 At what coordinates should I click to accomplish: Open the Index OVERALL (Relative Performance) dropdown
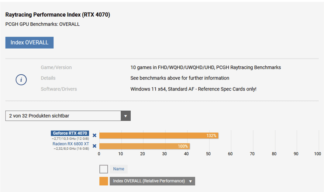pyautogui.click(x=152, y=181)
